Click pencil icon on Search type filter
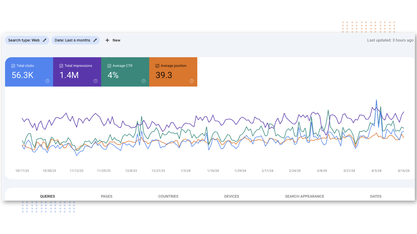Viewport: 417px width, 234px height. pos(45,40)
